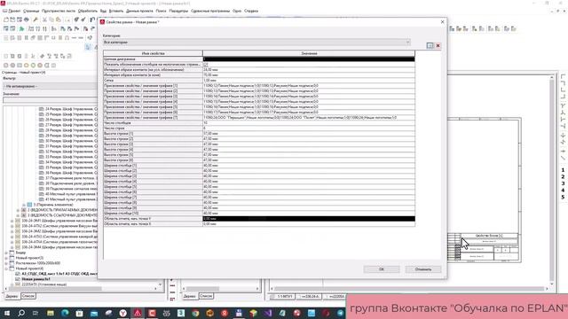Open the Вставить menu
Image resolution: width=568 pixels, height=319 pixels.
(x=116, y=11)
